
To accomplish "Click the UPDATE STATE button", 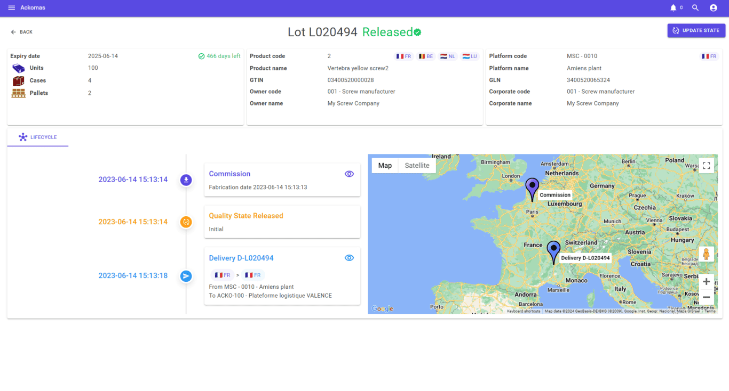I will coord(696,30).
